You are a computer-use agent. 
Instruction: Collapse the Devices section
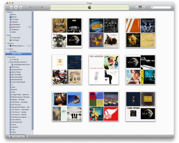(x=7, y=43)
